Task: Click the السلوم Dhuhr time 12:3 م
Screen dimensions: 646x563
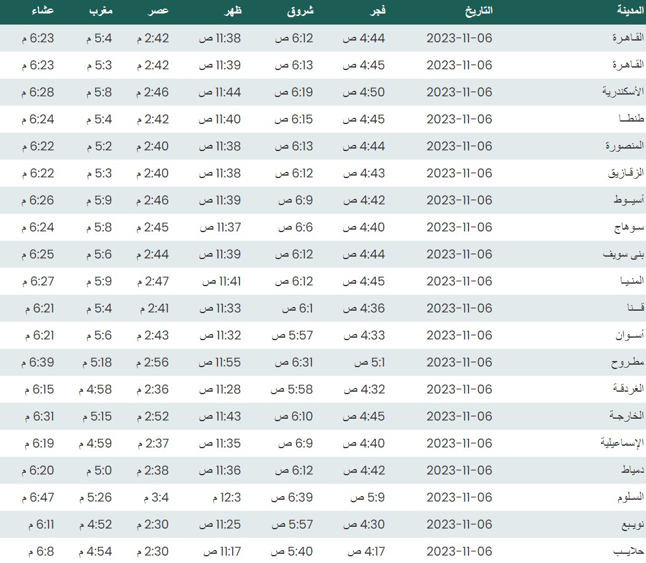Action: click(226, 497)
